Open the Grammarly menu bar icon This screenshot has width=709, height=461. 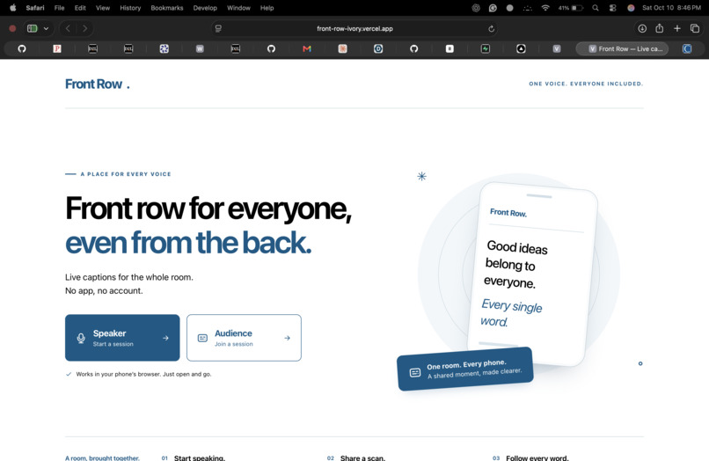[x=493, y=8]
